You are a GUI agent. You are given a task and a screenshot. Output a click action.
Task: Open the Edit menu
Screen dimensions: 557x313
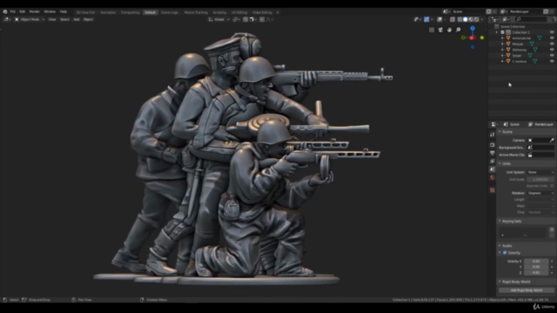(x=23, y=11)
